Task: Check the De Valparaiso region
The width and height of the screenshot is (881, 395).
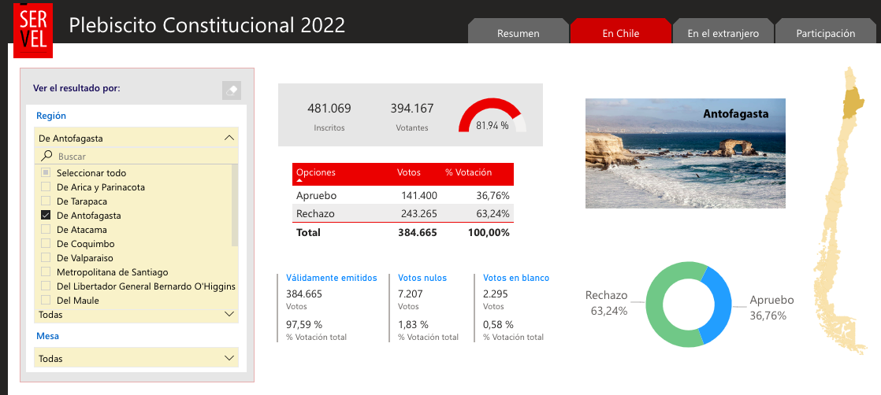Action: pyautogui.click(x=46, y=258)
